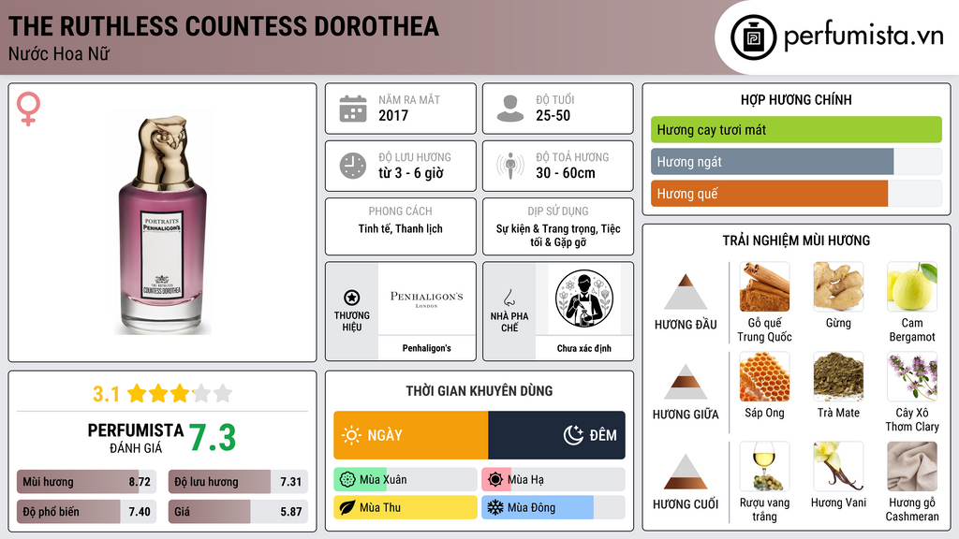Click the perfumista.vn bottle logo icon

click(753, 37)
